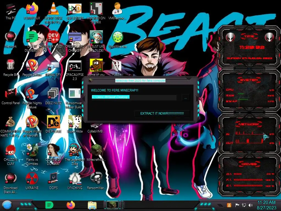The width and height of the screenshot is (281, 211).
Task: Click the DIFOR DUMBASS green icon
Action: (x=32, y=42)
